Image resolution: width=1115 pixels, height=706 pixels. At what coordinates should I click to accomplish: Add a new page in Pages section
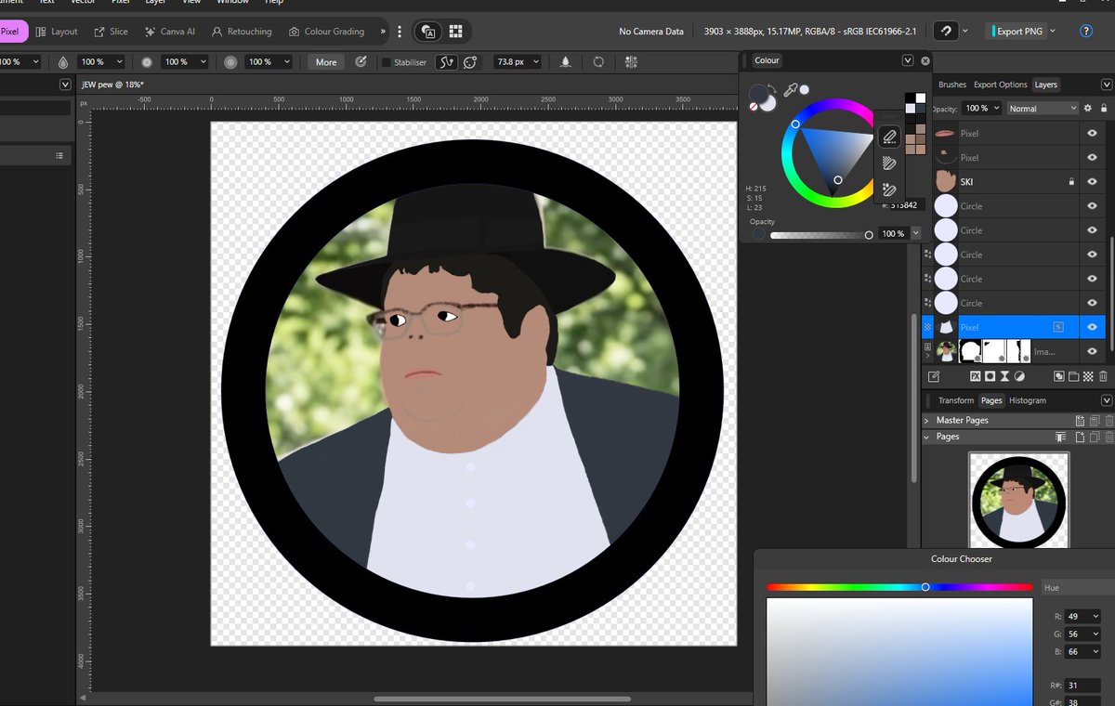click(x=1080, y=437)
